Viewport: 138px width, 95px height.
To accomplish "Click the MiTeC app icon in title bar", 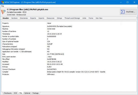I will (x=2, y=2).
